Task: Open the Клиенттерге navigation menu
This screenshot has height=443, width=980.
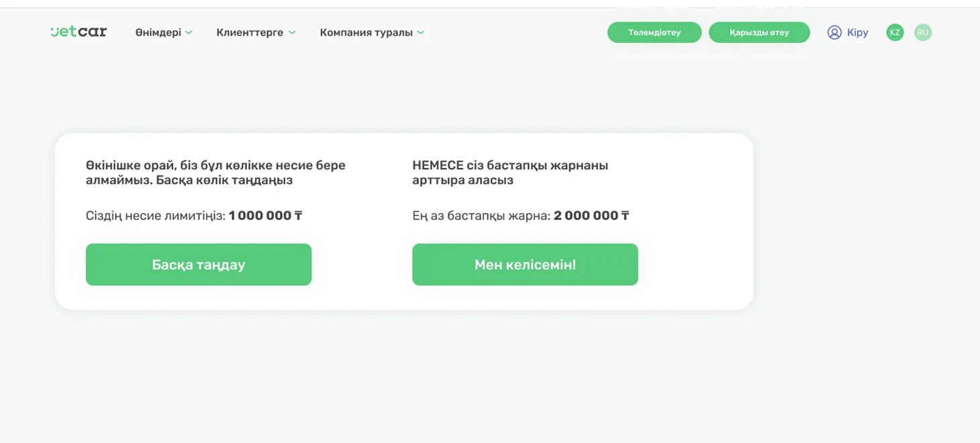Action: click(249, 32)
